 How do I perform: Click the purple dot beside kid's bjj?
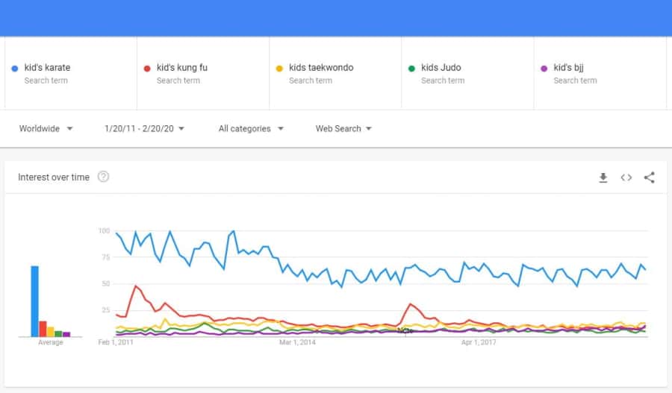544,69
